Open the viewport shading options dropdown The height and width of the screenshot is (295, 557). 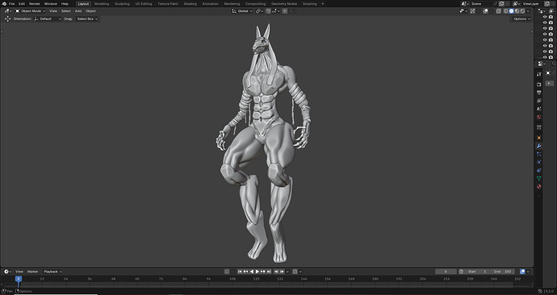[528, 11]
